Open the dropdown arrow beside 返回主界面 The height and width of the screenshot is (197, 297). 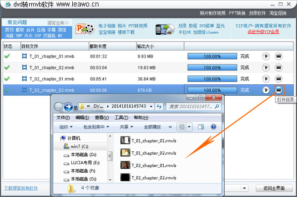(245, 188)
